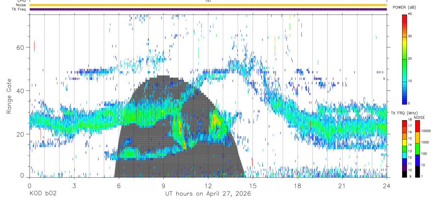Click the 20 tick on the Range Gate axis
This screenshot has width=435, height=201.
coord(21,134)
